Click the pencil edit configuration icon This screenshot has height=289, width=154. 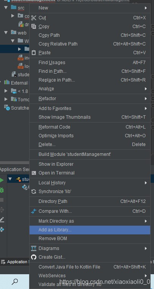[x=2, y=220]
